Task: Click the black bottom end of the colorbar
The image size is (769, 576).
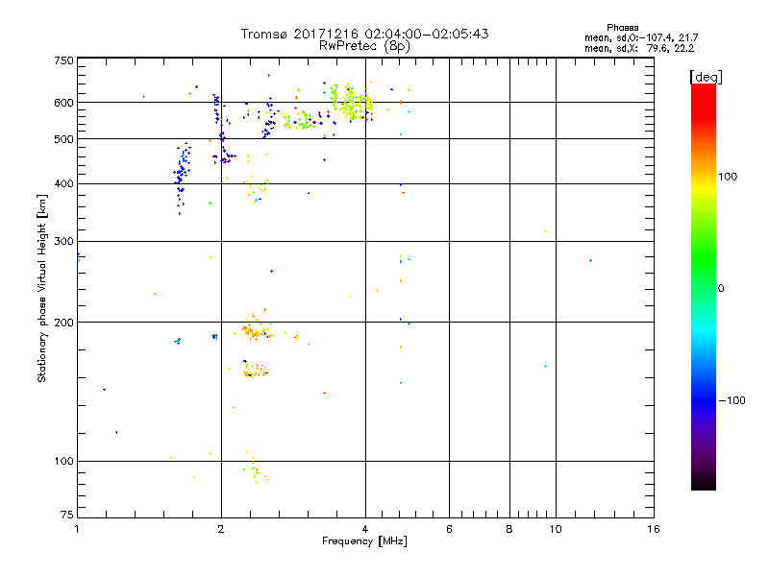Action: (704, 485)
